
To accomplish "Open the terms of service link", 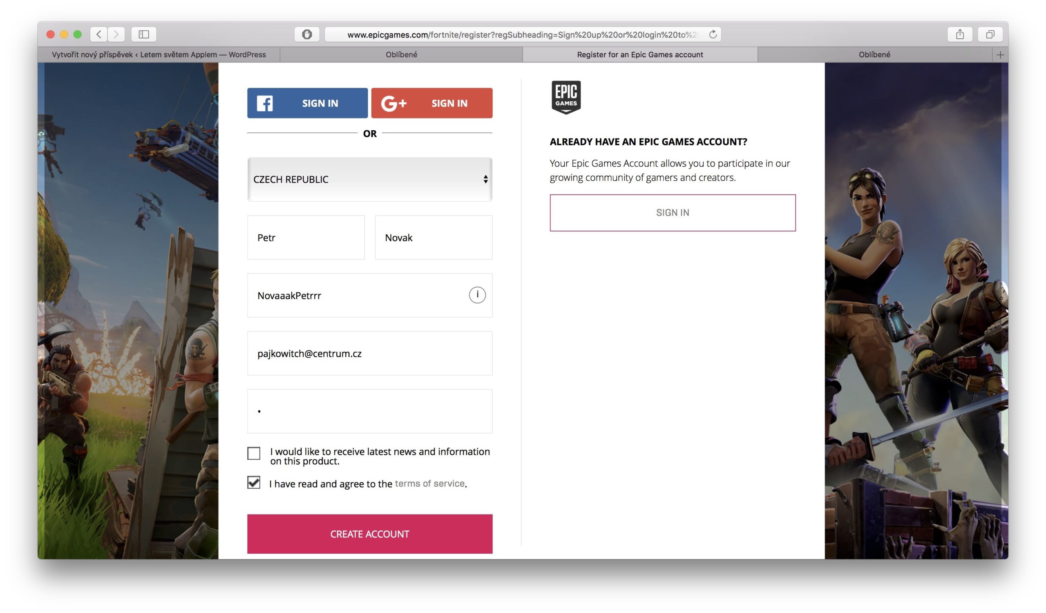I will click(429, 483).
